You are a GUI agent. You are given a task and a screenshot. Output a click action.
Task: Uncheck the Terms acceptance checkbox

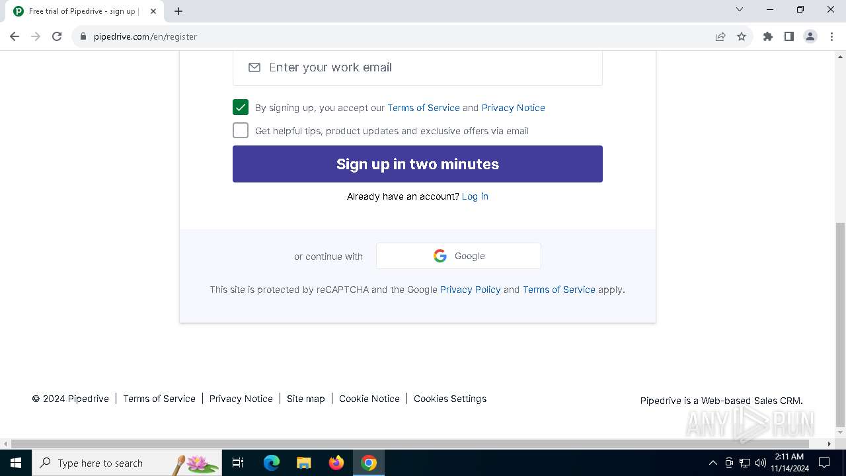pos(241,107)
